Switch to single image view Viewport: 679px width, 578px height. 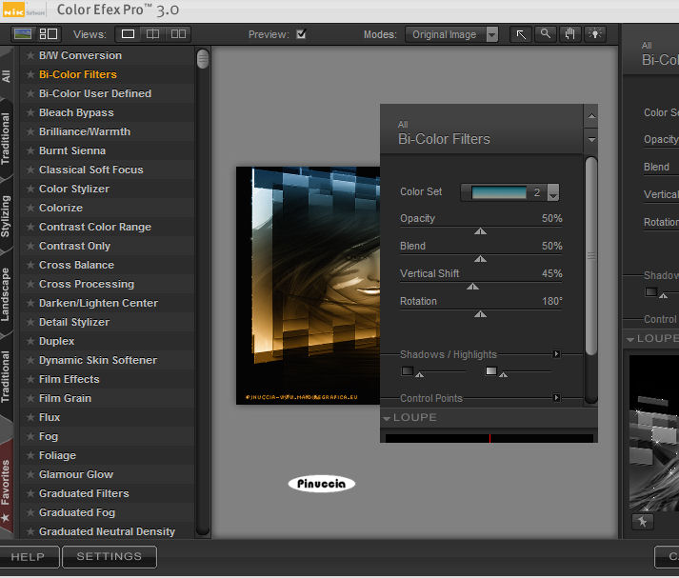tap(128, 34)
